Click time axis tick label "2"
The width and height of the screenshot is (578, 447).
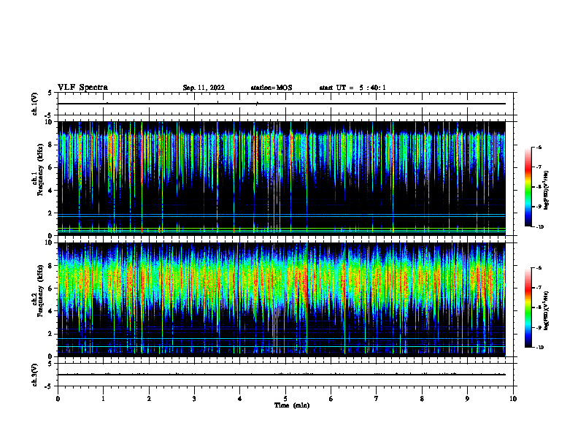(x=149, y=399)
